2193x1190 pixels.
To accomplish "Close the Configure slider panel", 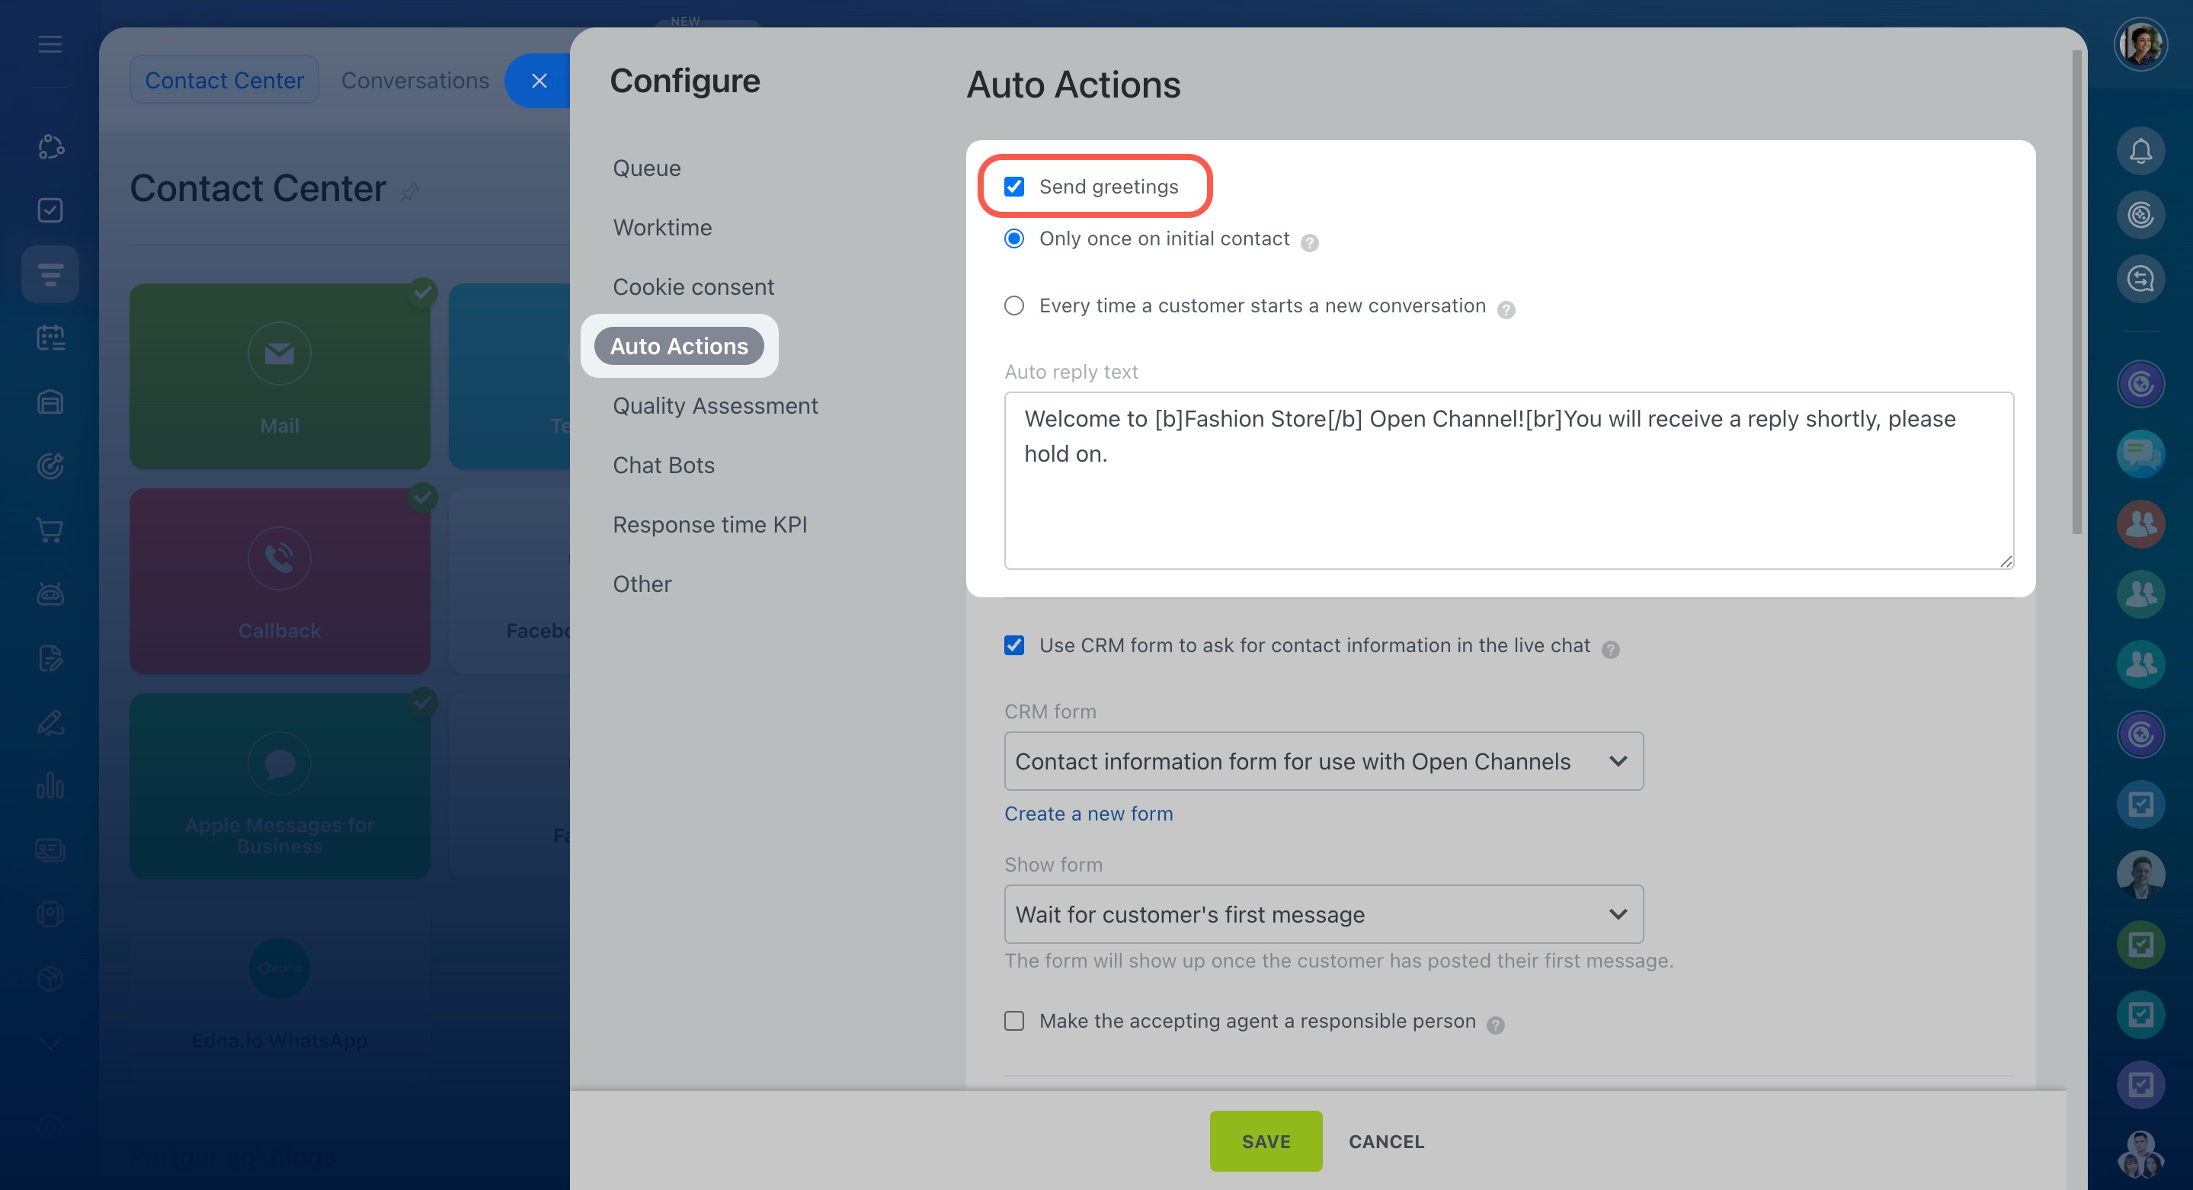I will pyautogui.click(x=539, y=80).
